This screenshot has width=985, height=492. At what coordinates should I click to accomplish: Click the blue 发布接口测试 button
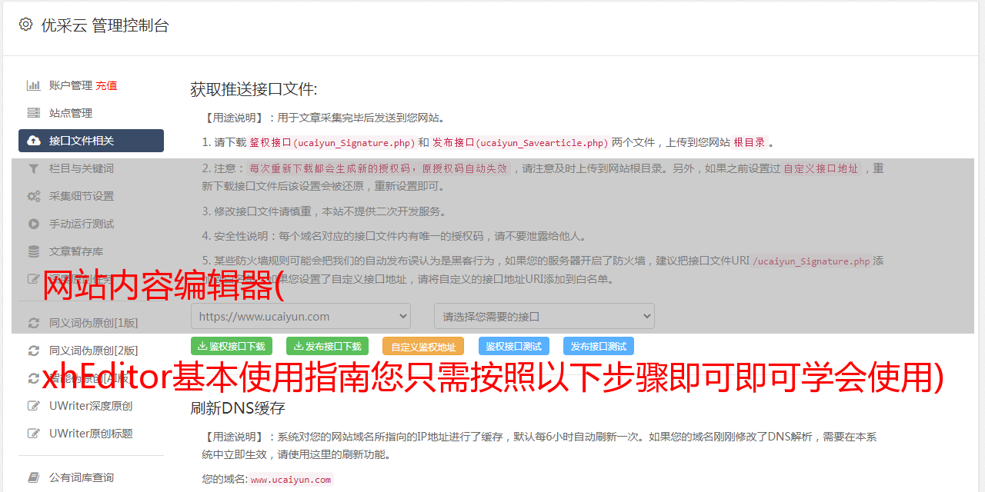tap(599, 346)
